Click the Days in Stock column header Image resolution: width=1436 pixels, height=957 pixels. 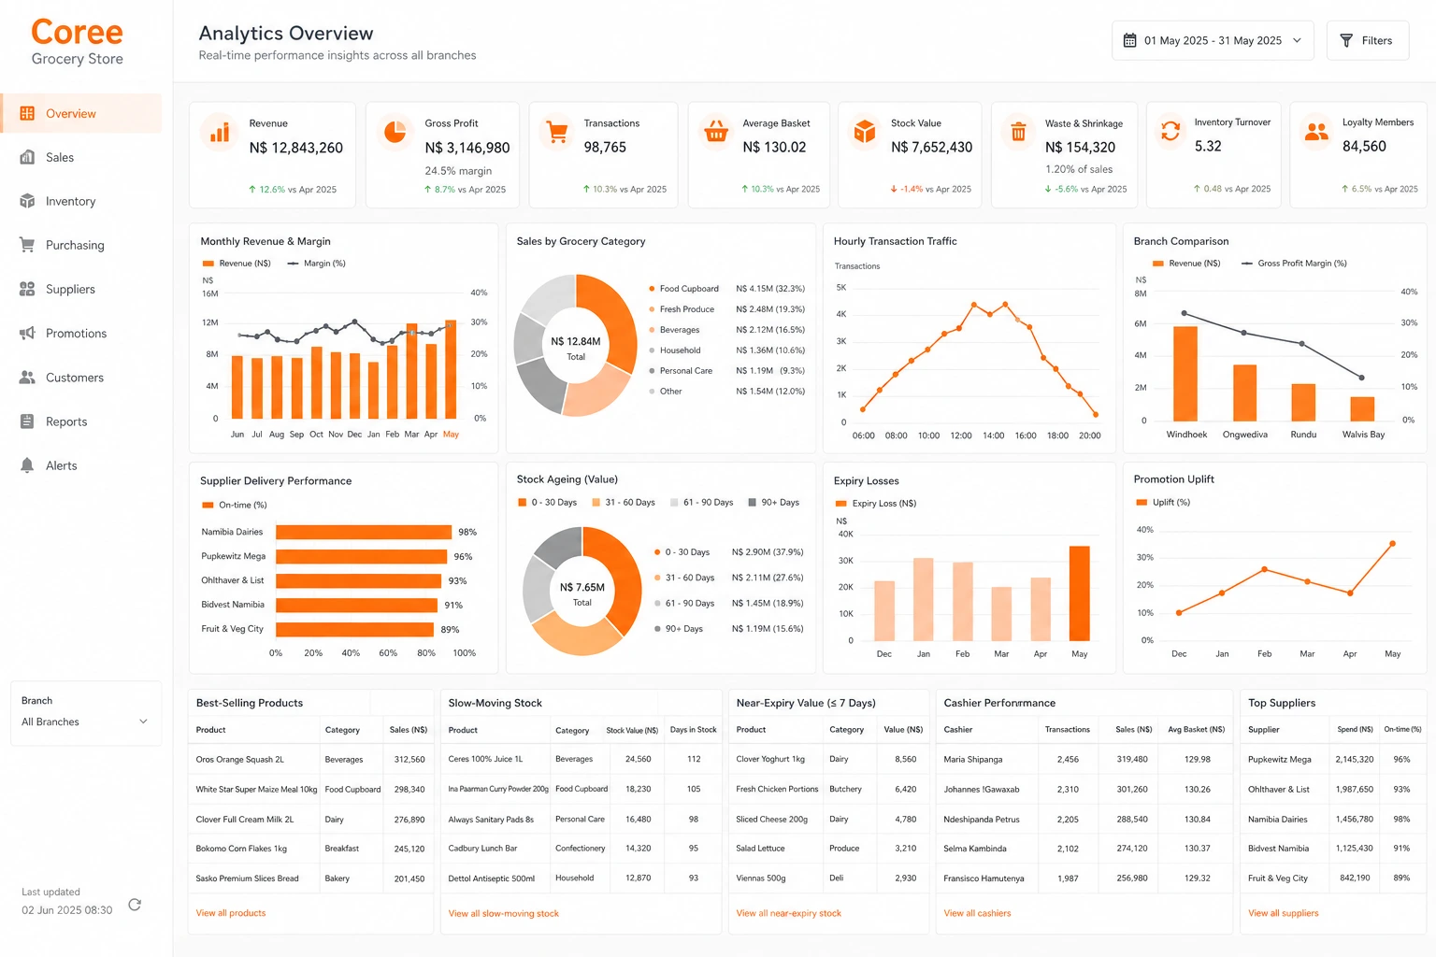click(693, 730)
